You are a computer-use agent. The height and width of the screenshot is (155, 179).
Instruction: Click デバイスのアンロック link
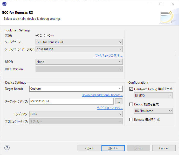(110, 108)
